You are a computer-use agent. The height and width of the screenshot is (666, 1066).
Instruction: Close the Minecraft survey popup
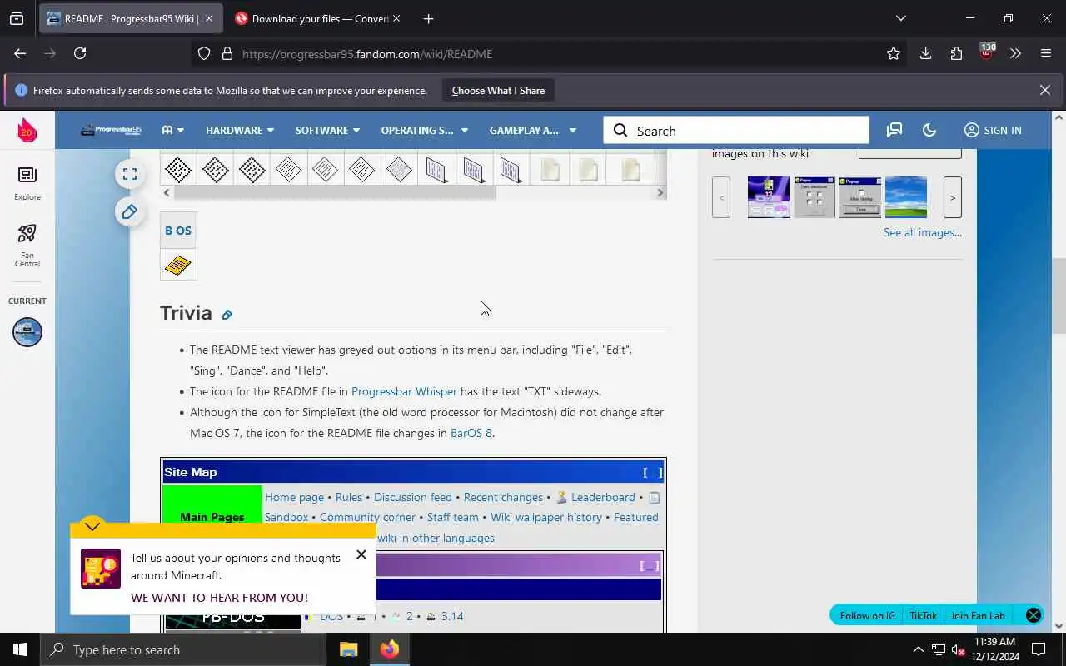361,554
